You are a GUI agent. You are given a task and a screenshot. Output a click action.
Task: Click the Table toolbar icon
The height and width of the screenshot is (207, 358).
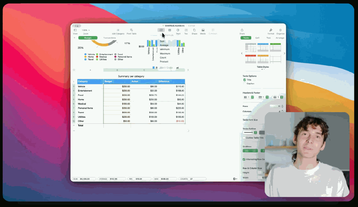[170, 30]
